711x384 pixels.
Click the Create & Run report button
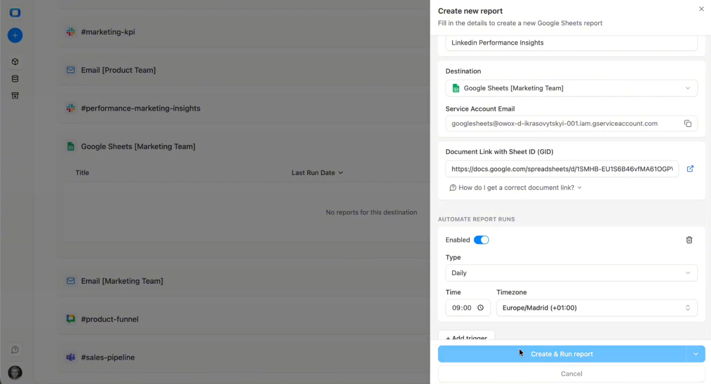click(x=562, y=354)
